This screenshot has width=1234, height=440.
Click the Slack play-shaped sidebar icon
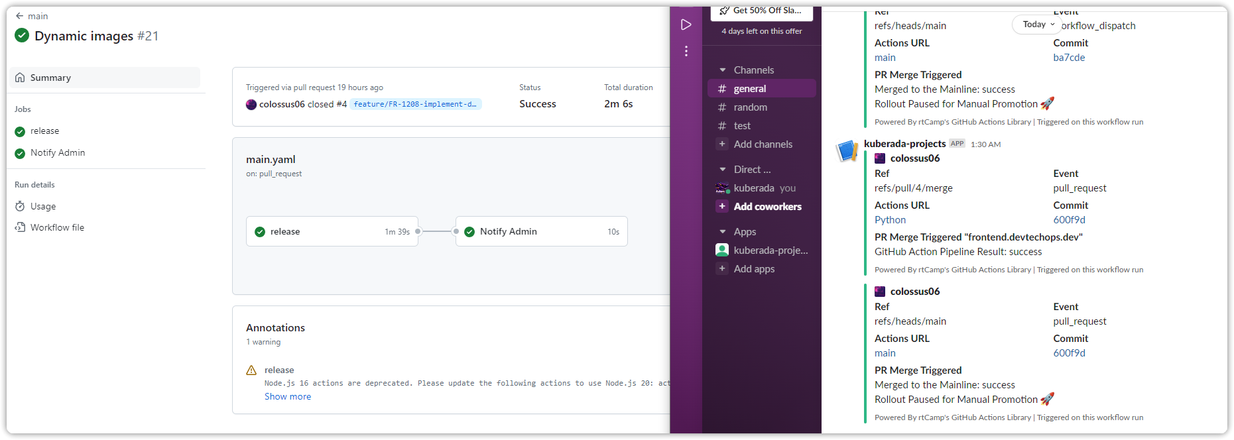pos(686,25)
